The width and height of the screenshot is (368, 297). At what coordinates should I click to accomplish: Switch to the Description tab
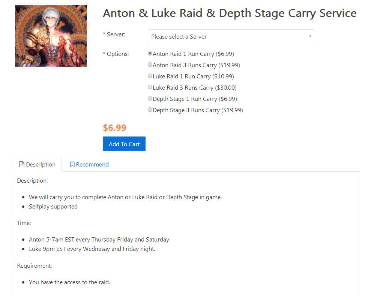click(37, 165)
